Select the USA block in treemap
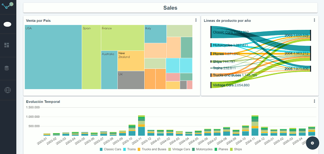The height and width of the screenshot is (154, 324). [x=53, y=57]
